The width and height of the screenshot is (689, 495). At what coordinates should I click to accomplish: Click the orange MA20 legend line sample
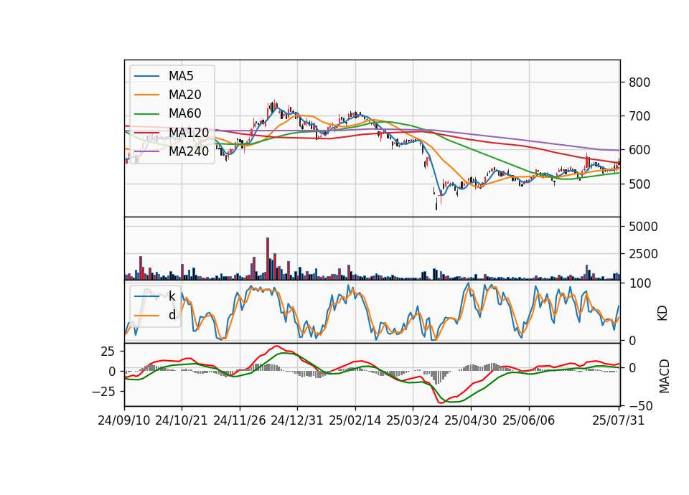click(146, 95)
